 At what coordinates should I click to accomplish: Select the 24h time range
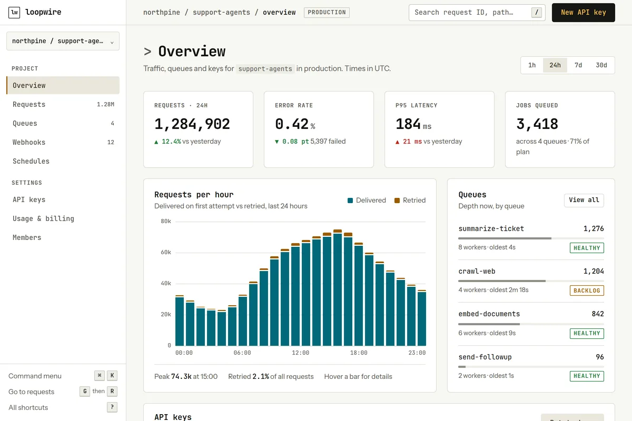pos(555,65)
